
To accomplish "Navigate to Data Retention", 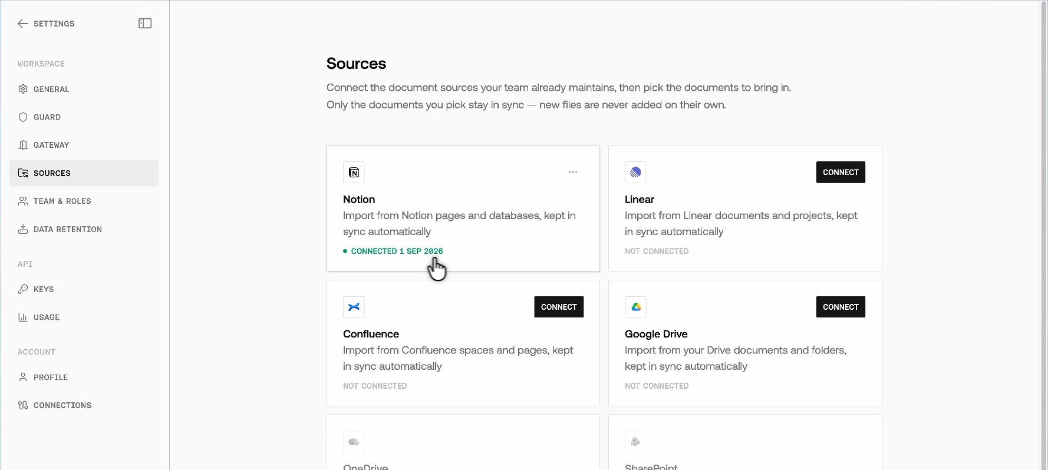I will click(x=84, y=229).
